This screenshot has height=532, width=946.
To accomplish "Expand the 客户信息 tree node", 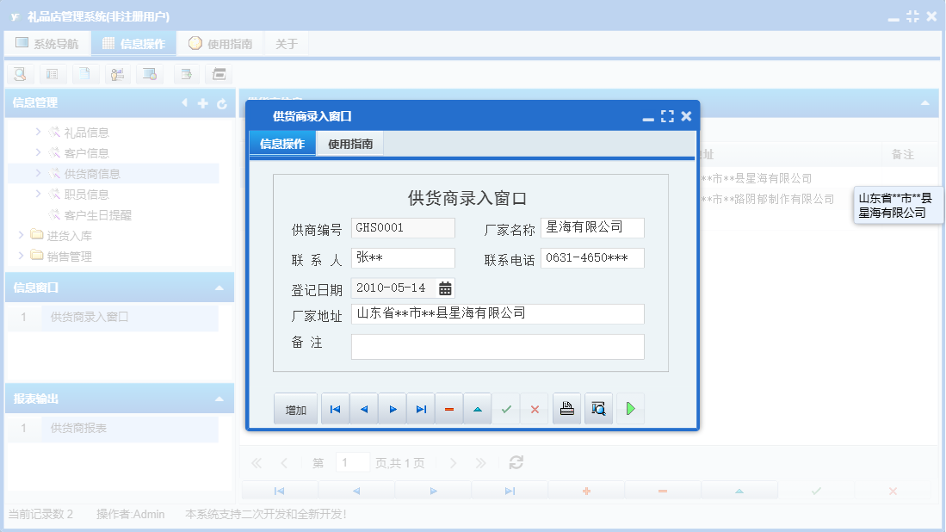I will point(38,152).
